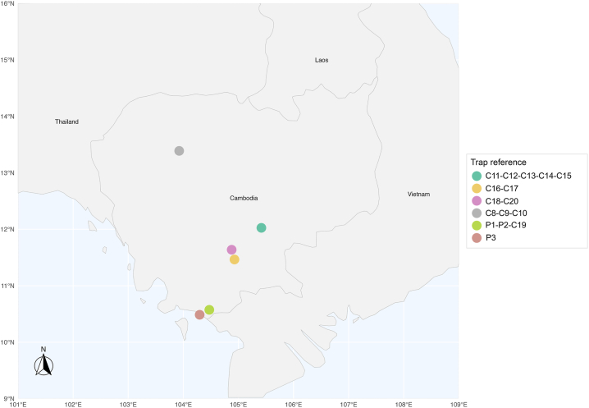Image resolution: width=589 pixels, height=408 pixels.
Task: Click the 12°N latitude axis label
Action: click(7, 229)
